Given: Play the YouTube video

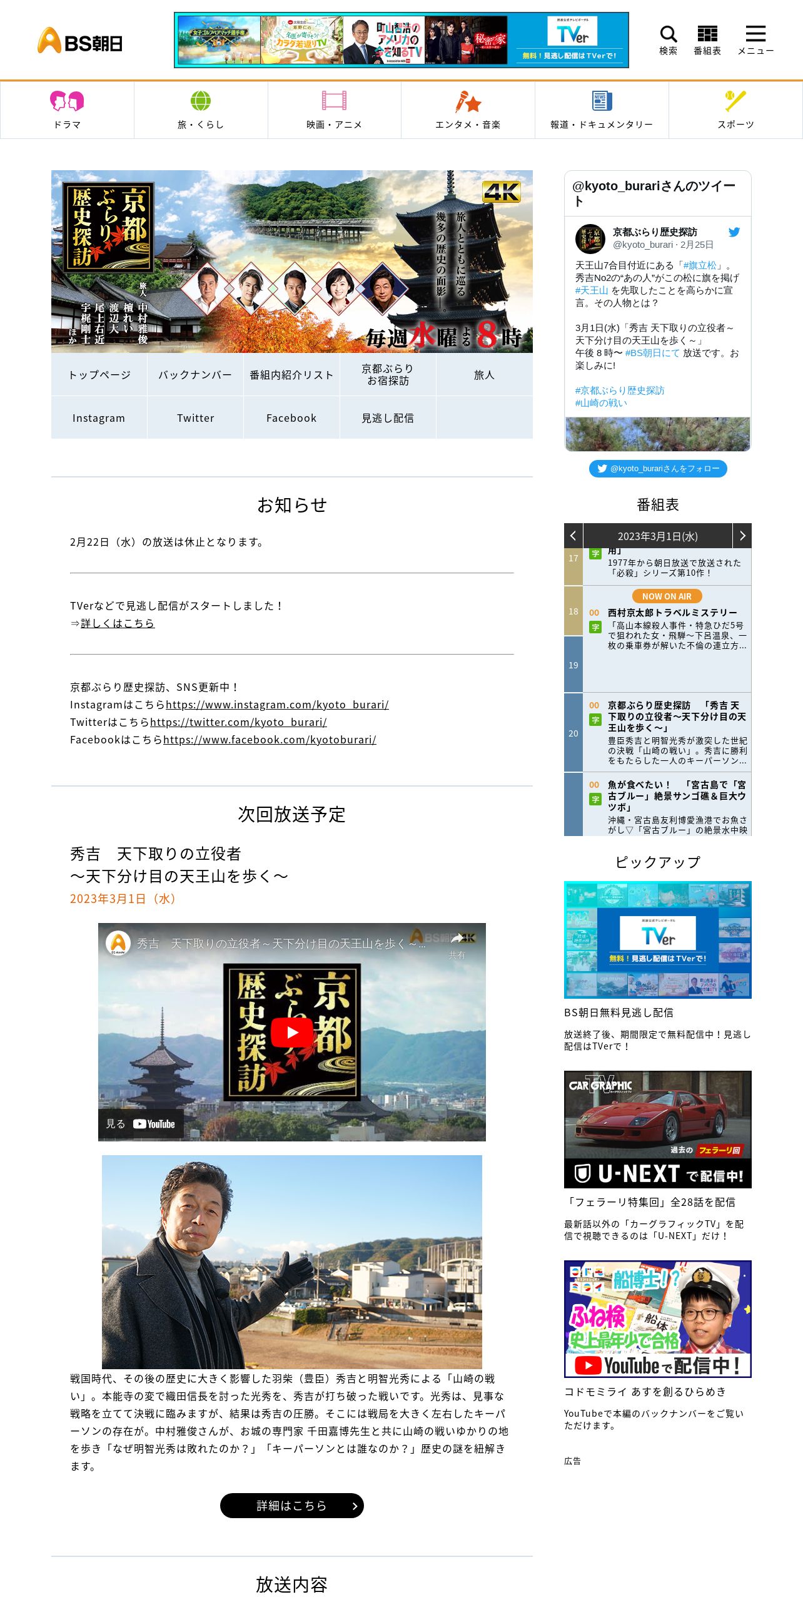Looking at the screenshot, I should (292, 1032).
